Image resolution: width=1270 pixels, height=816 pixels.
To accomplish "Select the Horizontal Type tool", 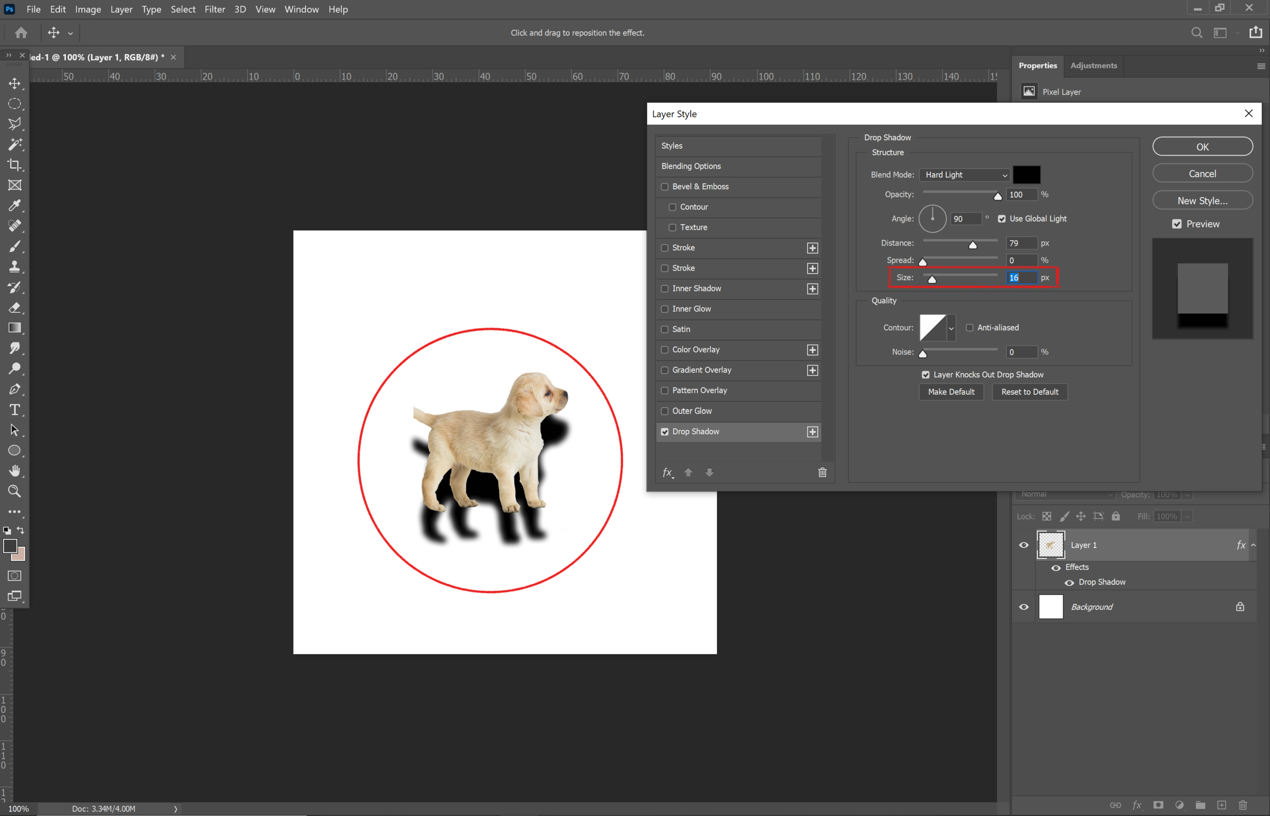I will tap(15, 410).
